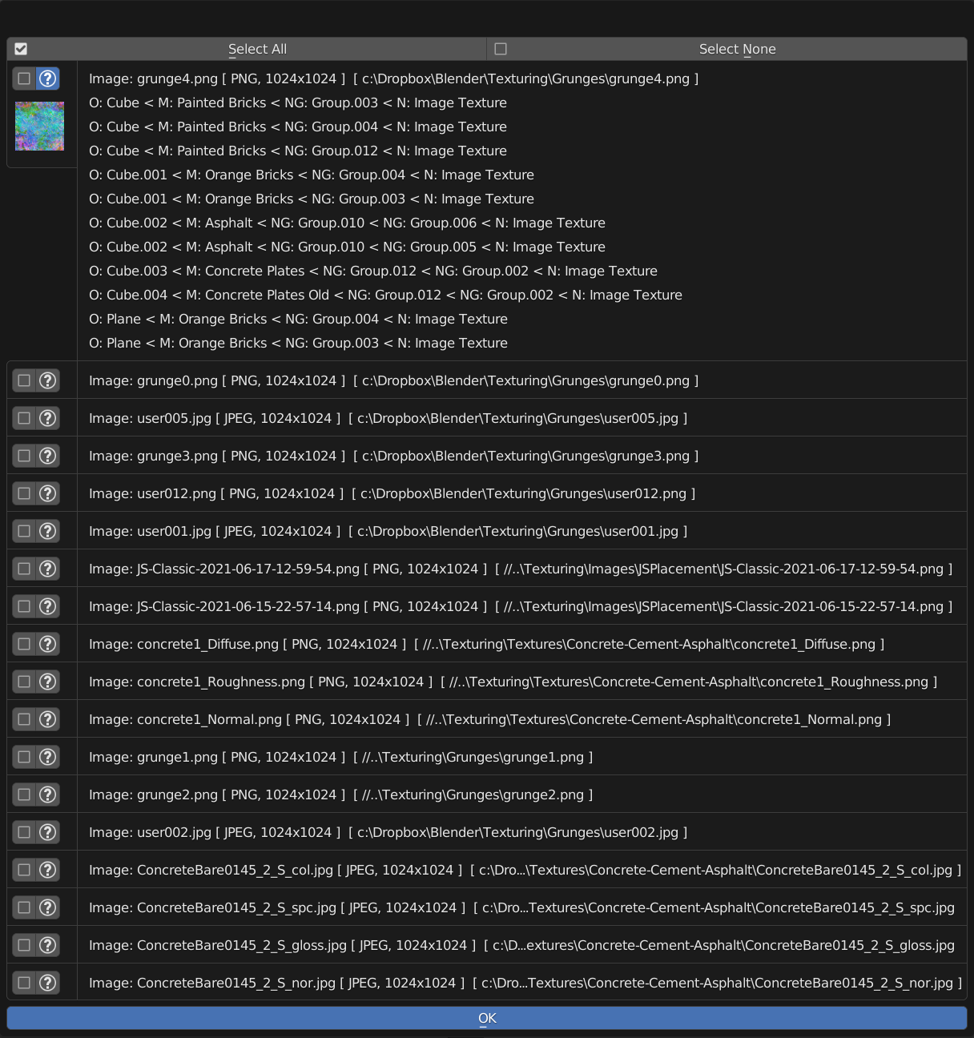This screenshot has height=1038, width=974.
Task: Show details icon for user005.jpg
Action: [48, 418]
